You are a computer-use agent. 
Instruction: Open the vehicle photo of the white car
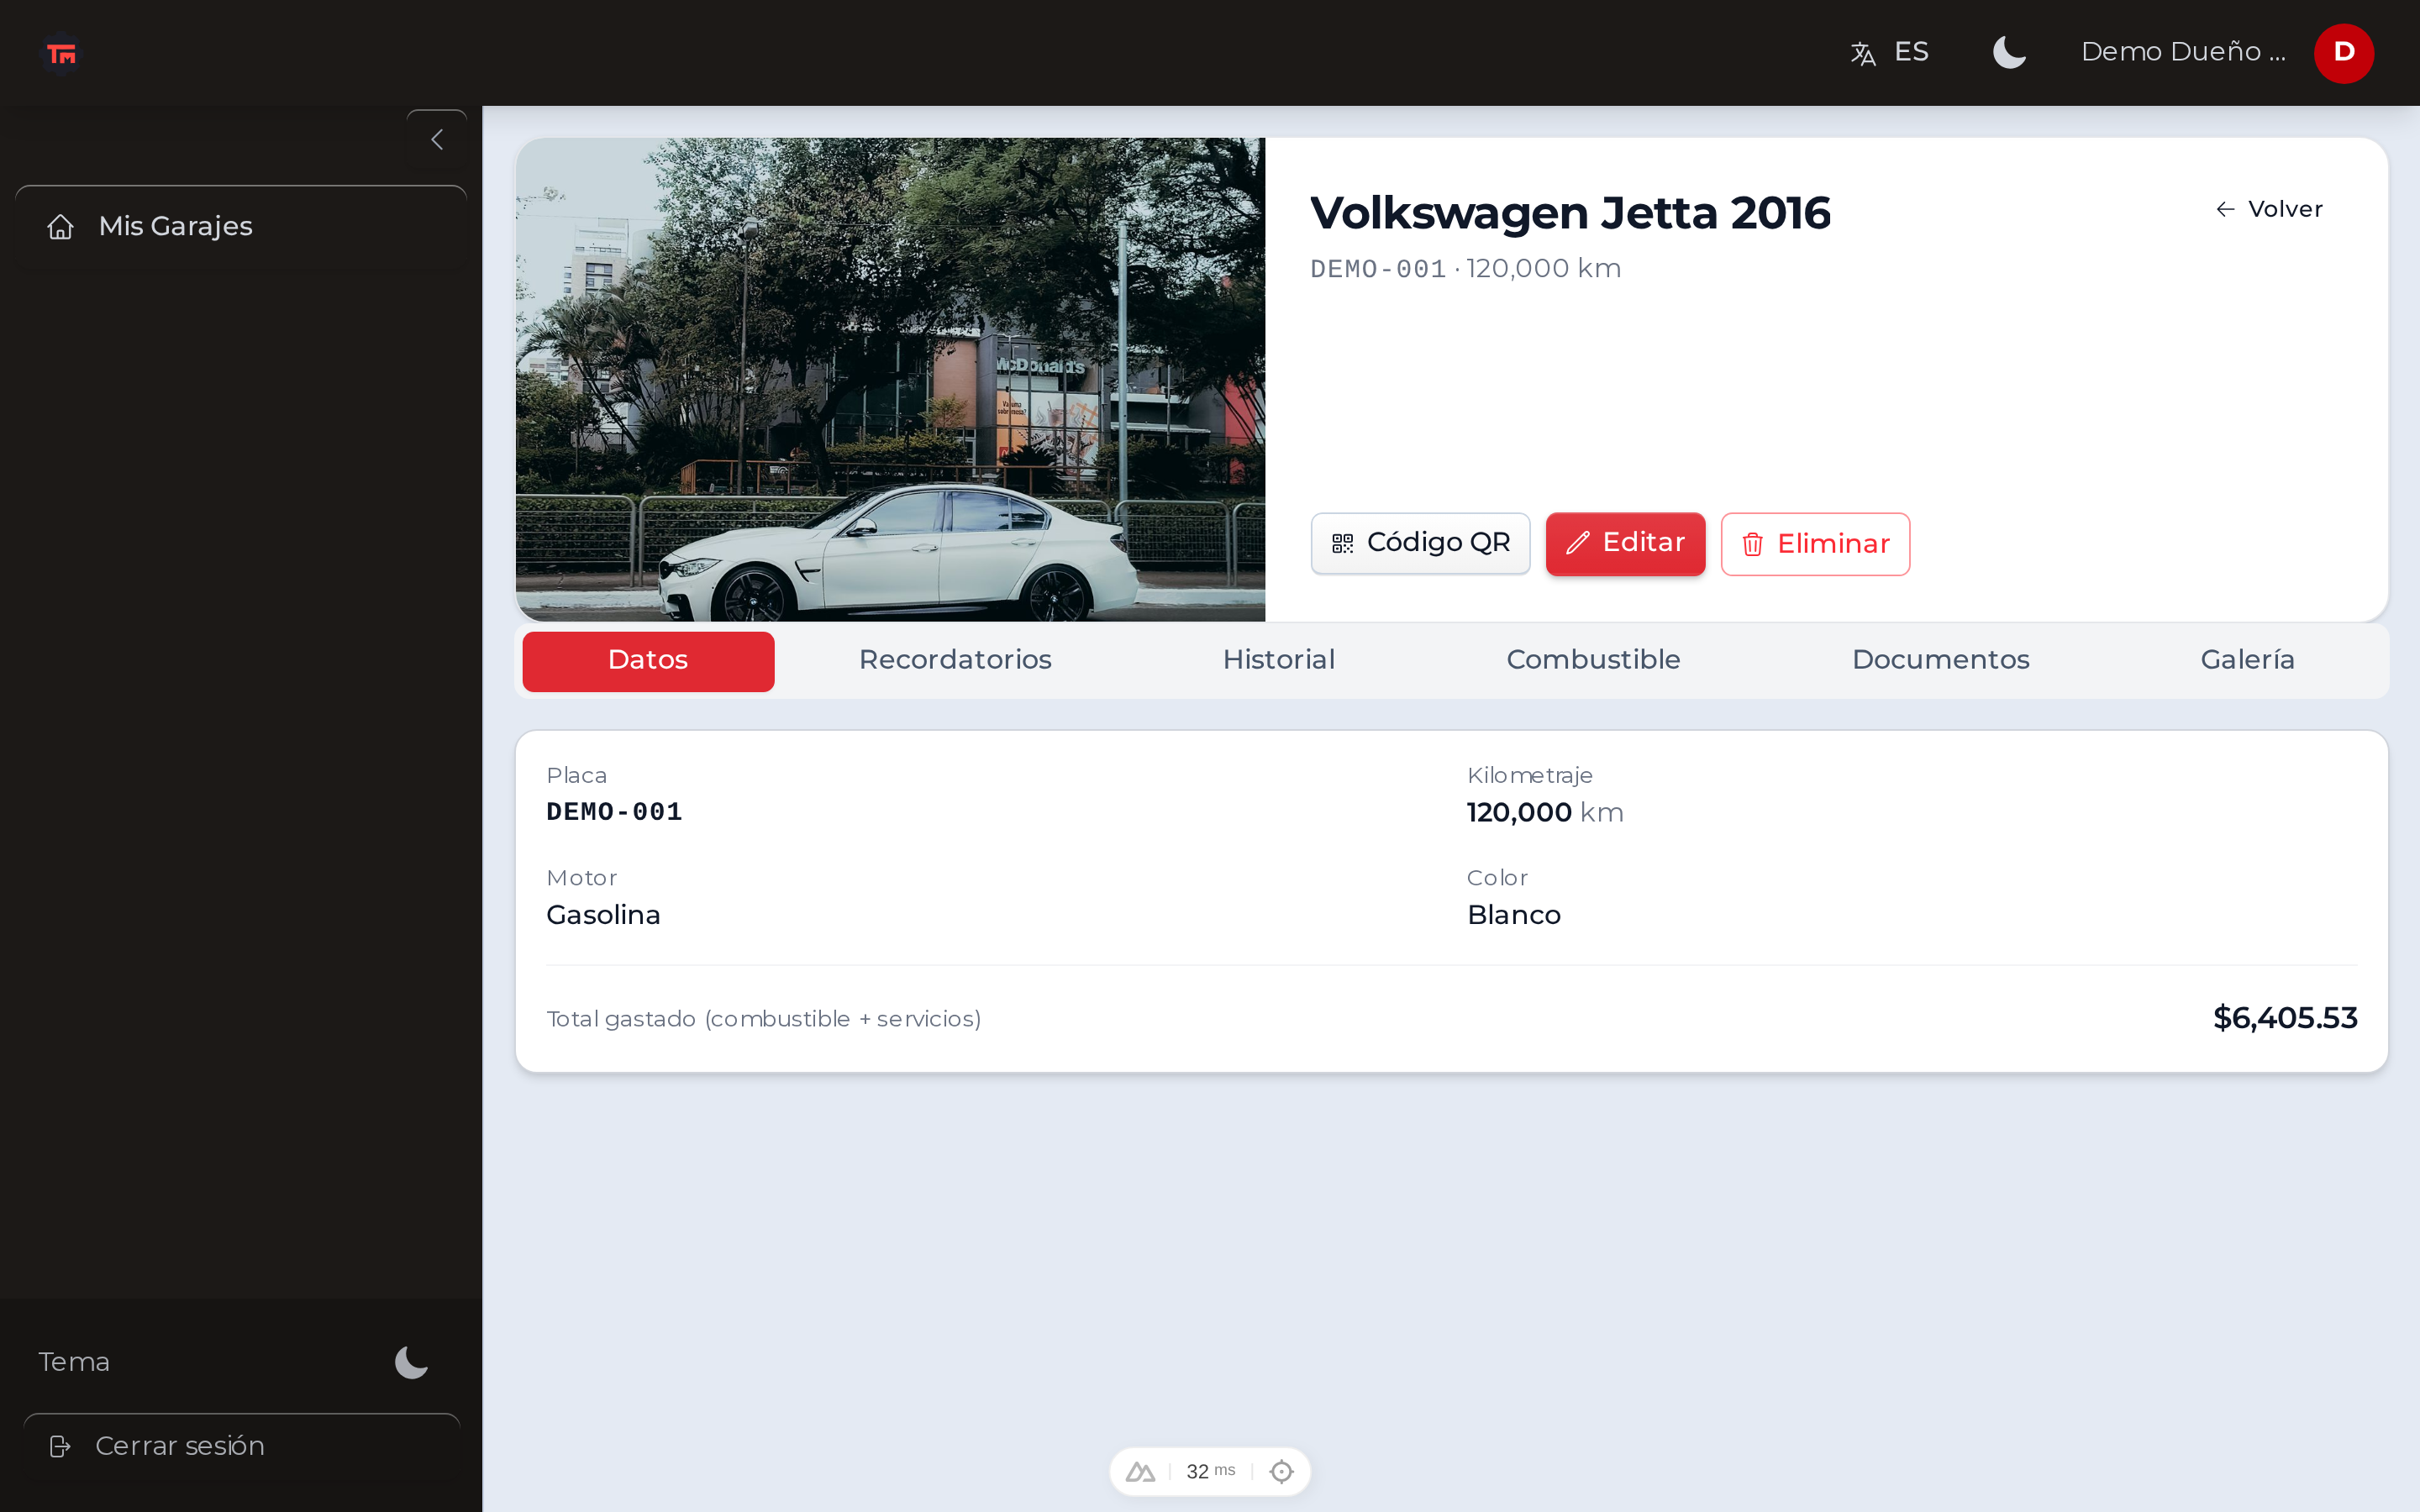point(890,379)
